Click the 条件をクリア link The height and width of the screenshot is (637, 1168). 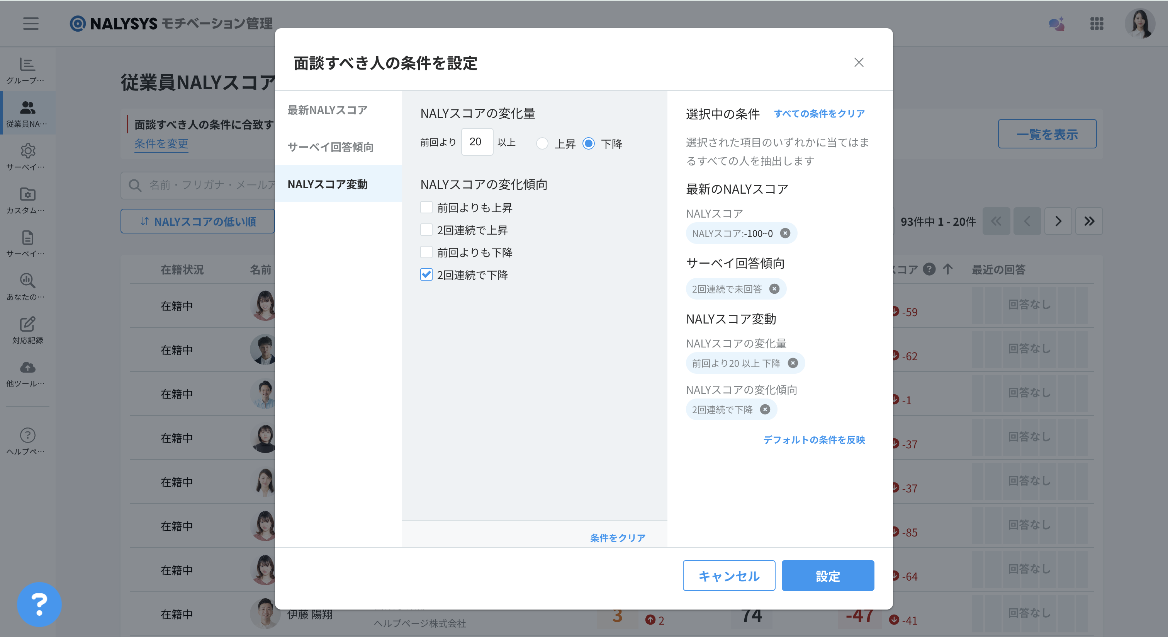tap(618, 538)
